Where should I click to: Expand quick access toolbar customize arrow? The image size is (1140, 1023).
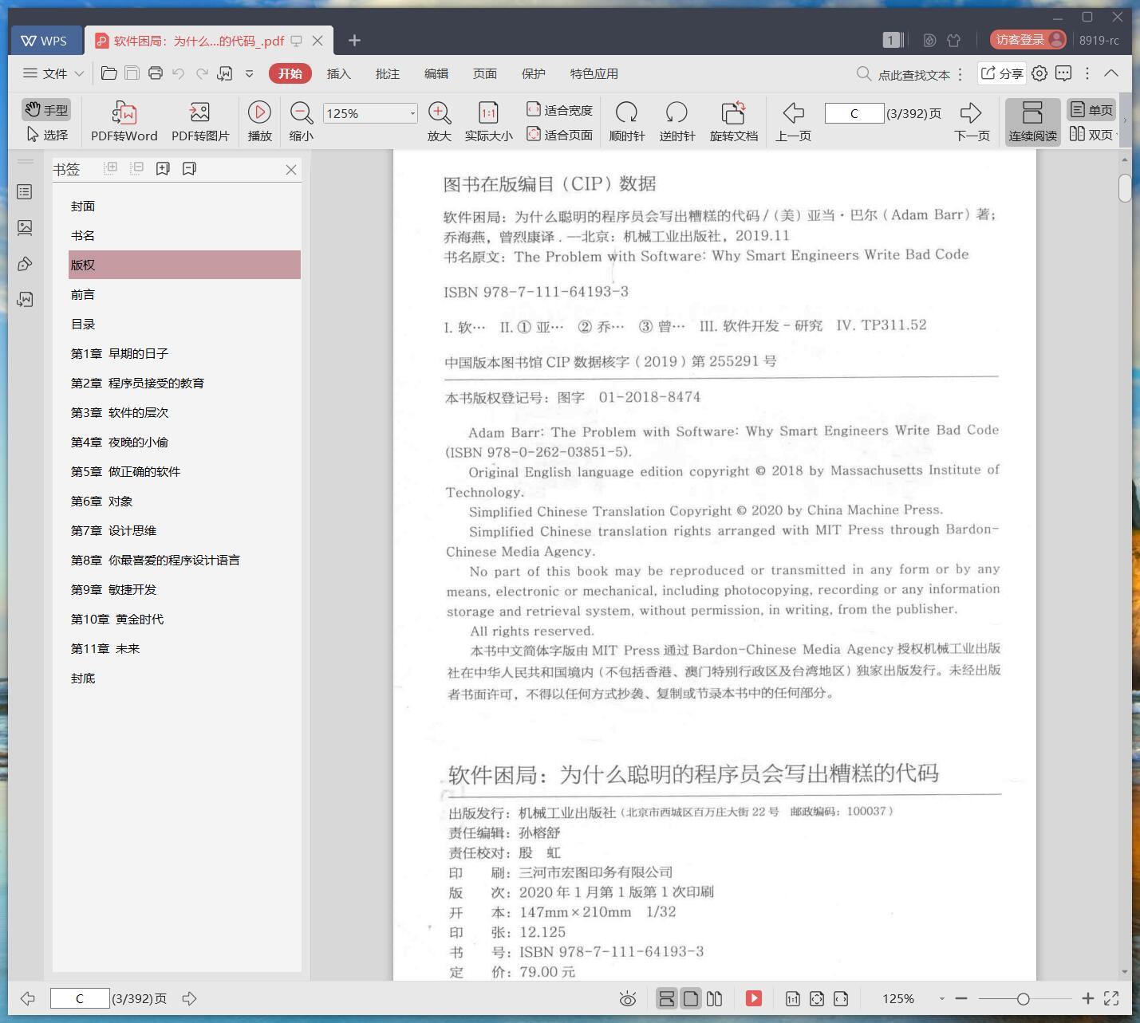coord(249,73)
